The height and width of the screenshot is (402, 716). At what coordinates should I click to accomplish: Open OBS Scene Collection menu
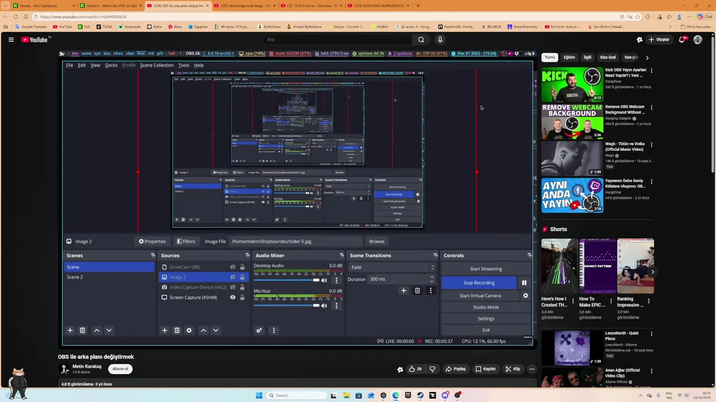157,65
